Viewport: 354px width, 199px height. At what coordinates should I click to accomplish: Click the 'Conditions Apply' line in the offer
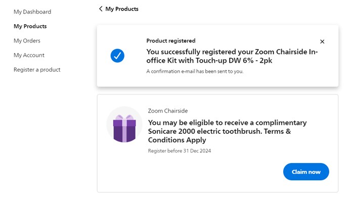pos(177,140)
